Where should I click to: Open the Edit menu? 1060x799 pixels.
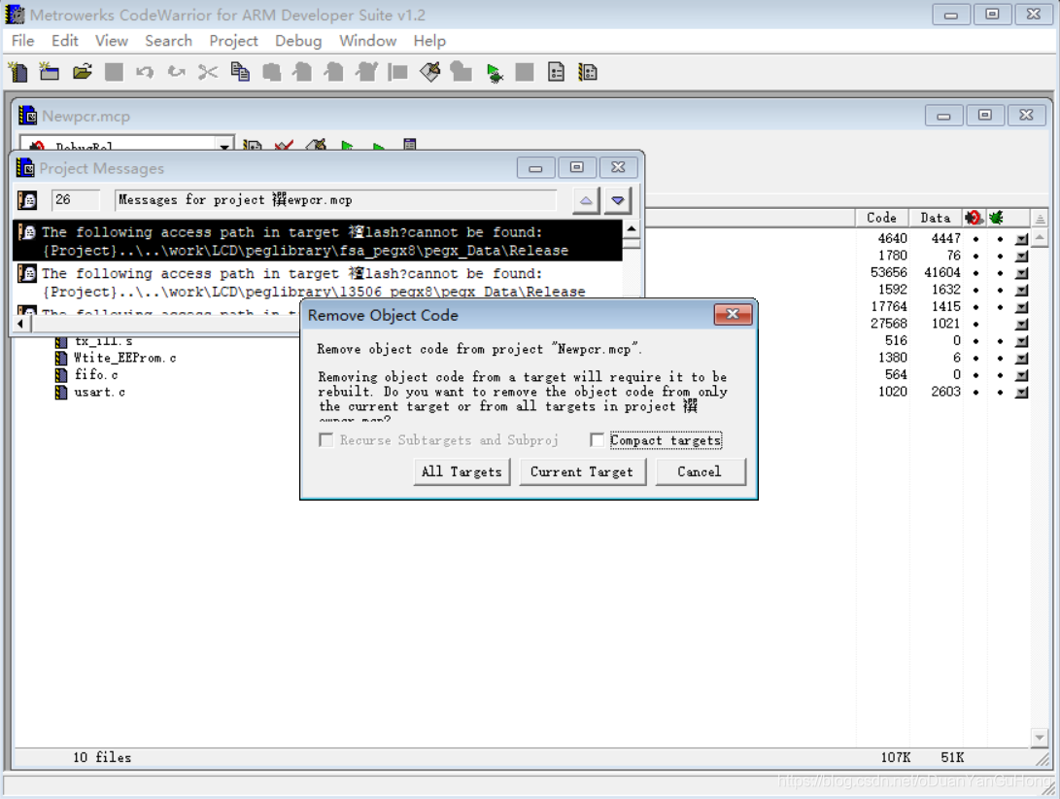coord(65,41)
